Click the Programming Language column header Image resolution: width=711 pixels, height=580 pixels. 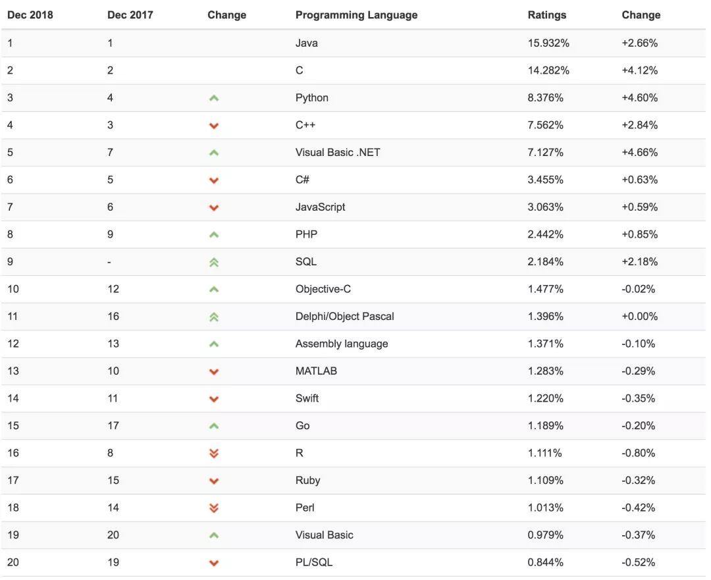tap(356, 15)
